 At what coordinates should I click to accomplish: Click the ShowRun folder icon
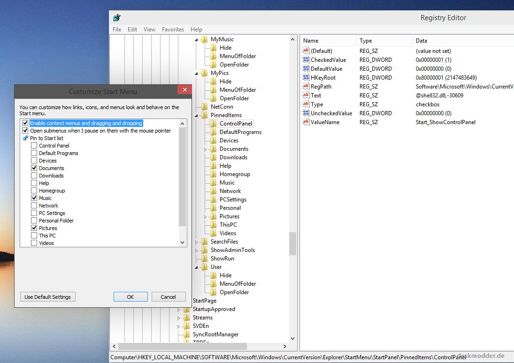(x=205, y=259)
